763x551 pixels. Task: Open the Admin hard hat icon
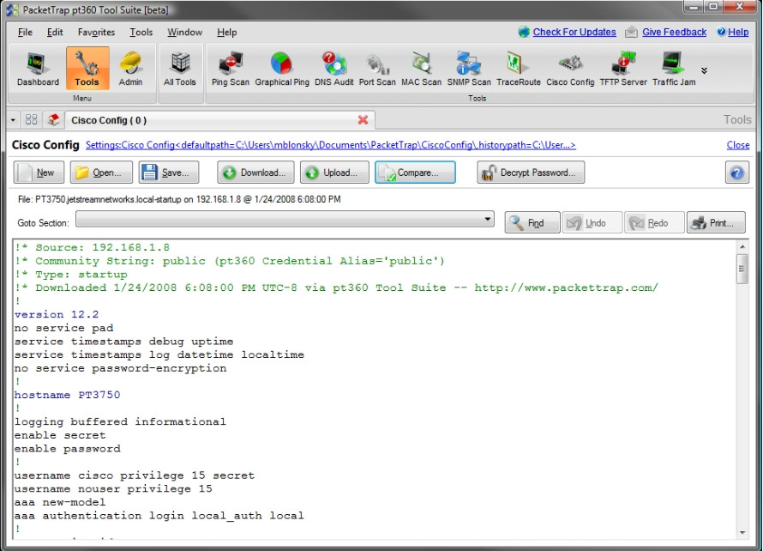coord(130,69)
